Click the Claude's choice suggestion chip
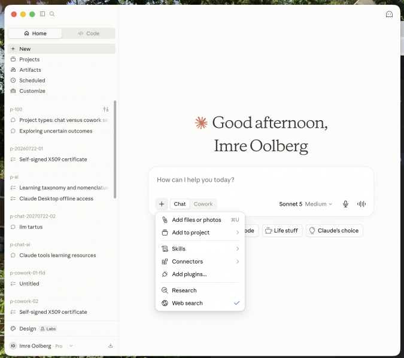The width and height of the screenshot is (404, 358). [335, 231]
